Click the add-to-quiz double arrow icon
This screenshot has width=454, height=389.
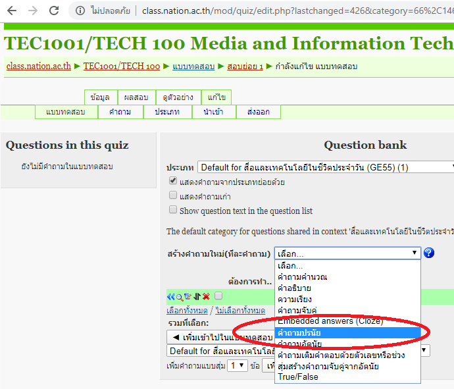(170, 297)
